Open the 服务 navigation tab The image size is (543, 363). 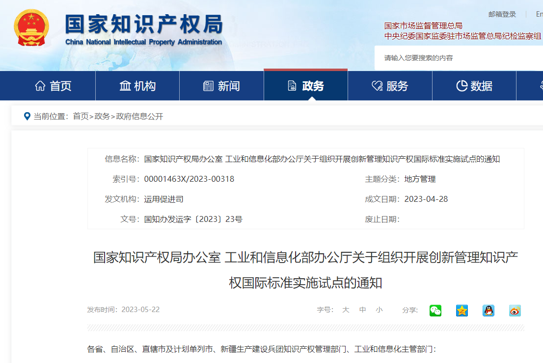click(390, 86)
